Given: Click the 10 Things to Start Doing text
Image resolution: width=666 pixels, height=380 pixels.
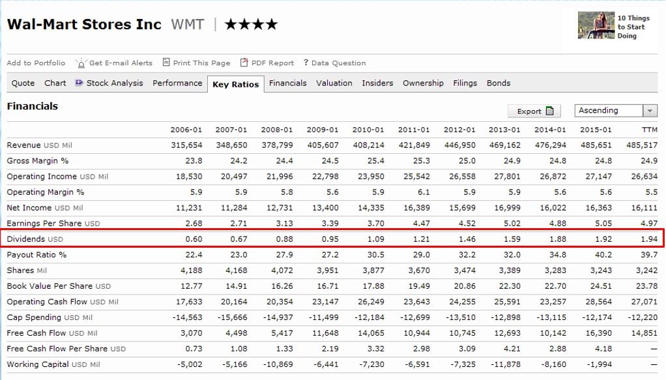Looking at the screenshot, I should point(633,27).
